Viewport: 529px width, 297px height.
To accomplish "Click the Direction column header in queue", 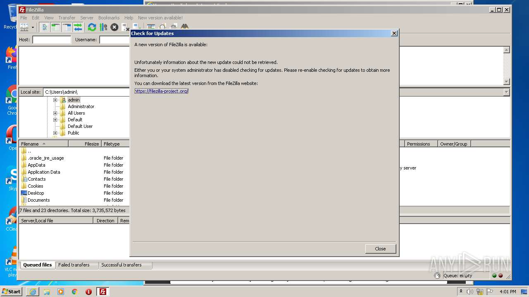I will (105, 221).
